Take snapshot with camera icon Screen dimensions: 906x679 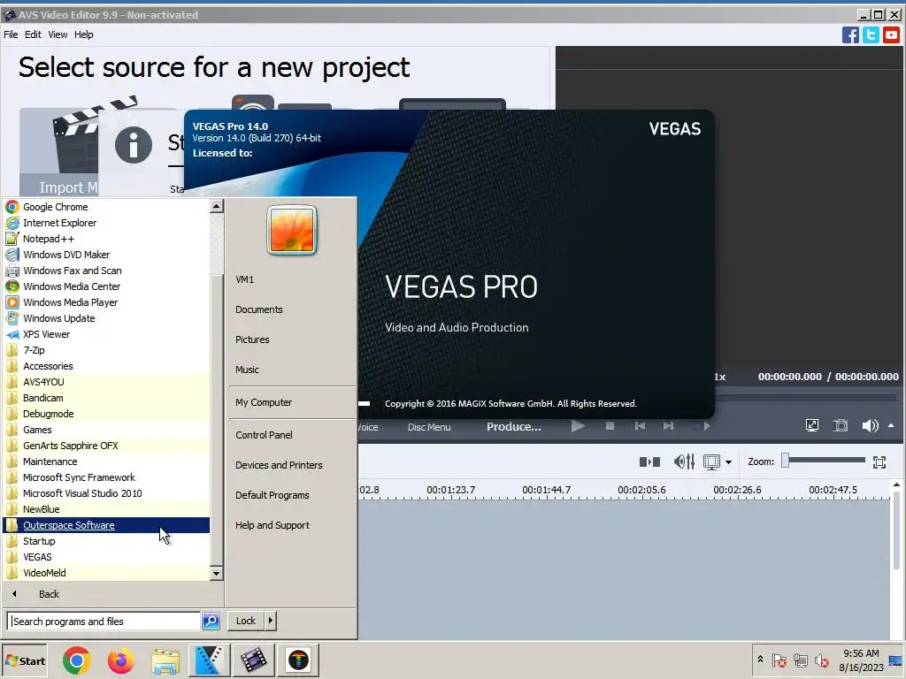click(x=841, y=425)
